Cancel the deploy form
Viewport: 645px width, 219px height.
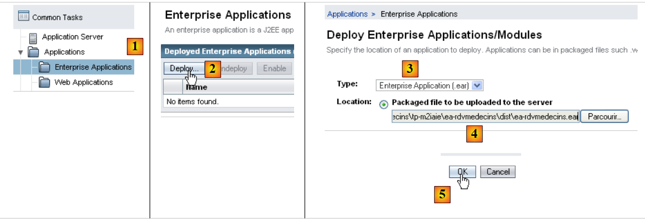497,172
